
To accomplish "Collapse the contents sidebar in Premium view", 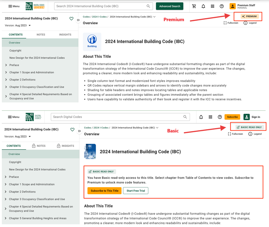I will 78,20.
